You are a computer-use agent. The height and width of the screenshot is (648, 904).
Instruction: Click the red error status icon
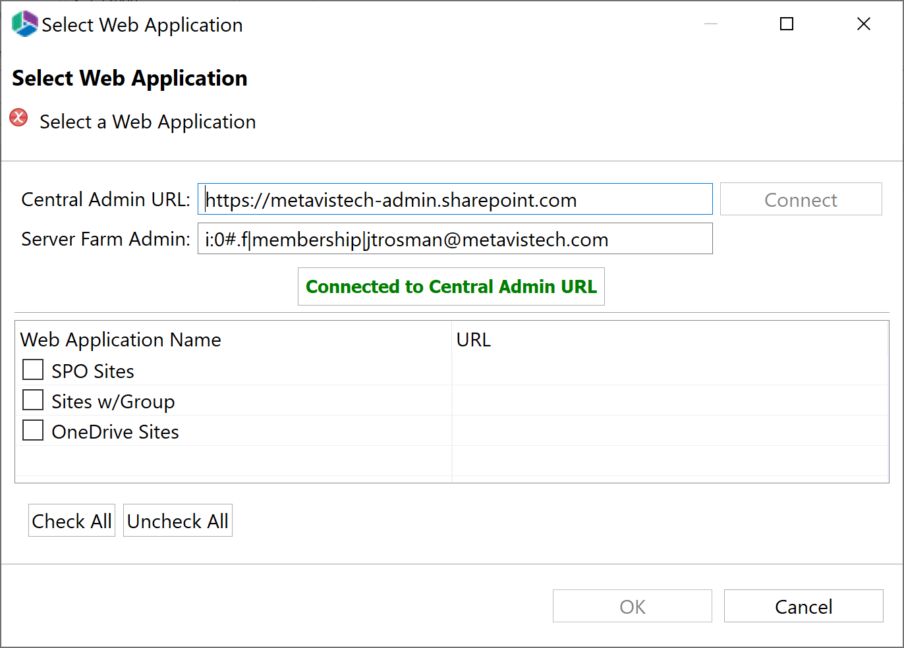(18, 118)
